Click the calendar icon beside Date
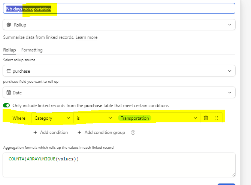This screenshot has width=251, height=185. pyautogui.click(x=9, y=92)
